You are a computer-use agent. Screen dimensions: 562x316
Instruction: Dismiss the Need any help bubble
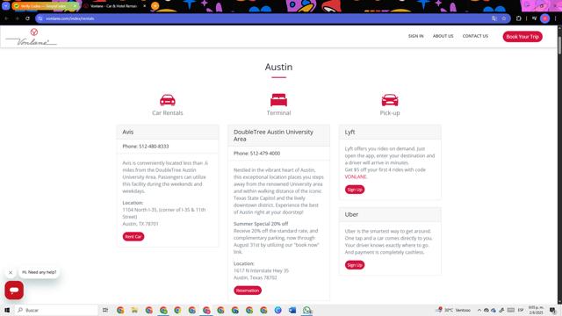[x=11, y=273]
